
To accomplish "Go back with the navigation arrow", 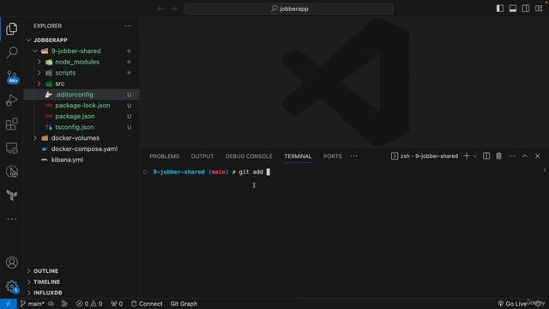I will tap(160, 9).
